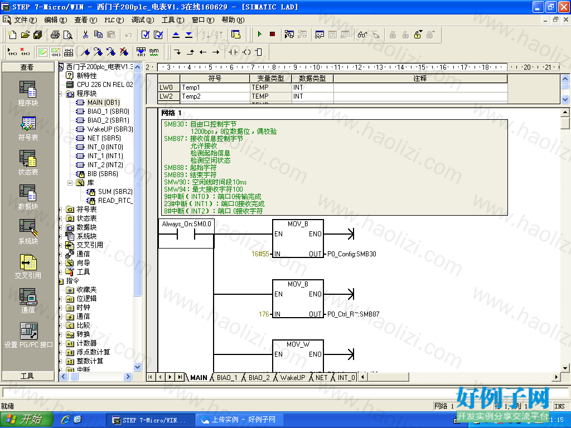Click the single read glasses icon

(362, 35)
